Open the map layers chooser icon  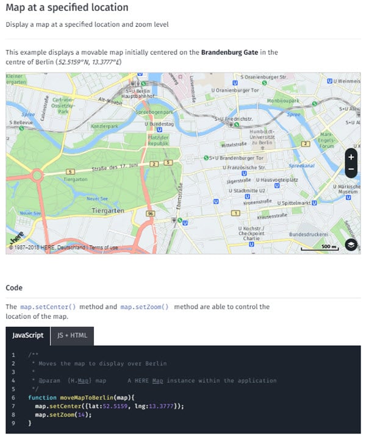(350, 245)
